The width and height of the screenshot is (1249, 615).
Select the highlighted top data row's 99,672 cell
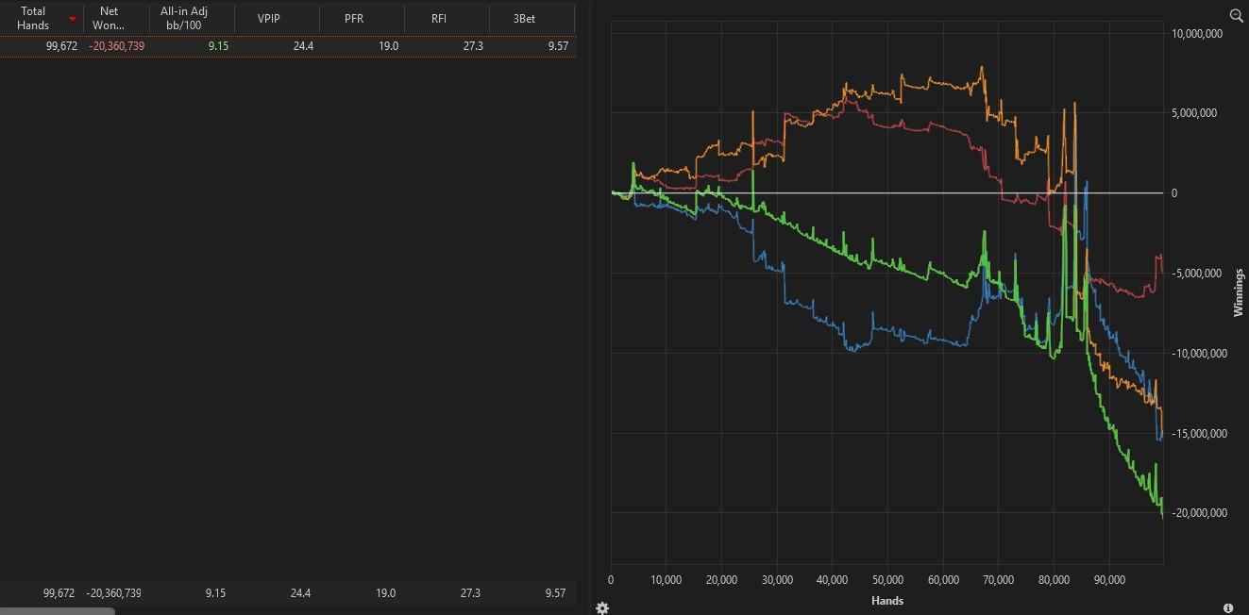61,45
